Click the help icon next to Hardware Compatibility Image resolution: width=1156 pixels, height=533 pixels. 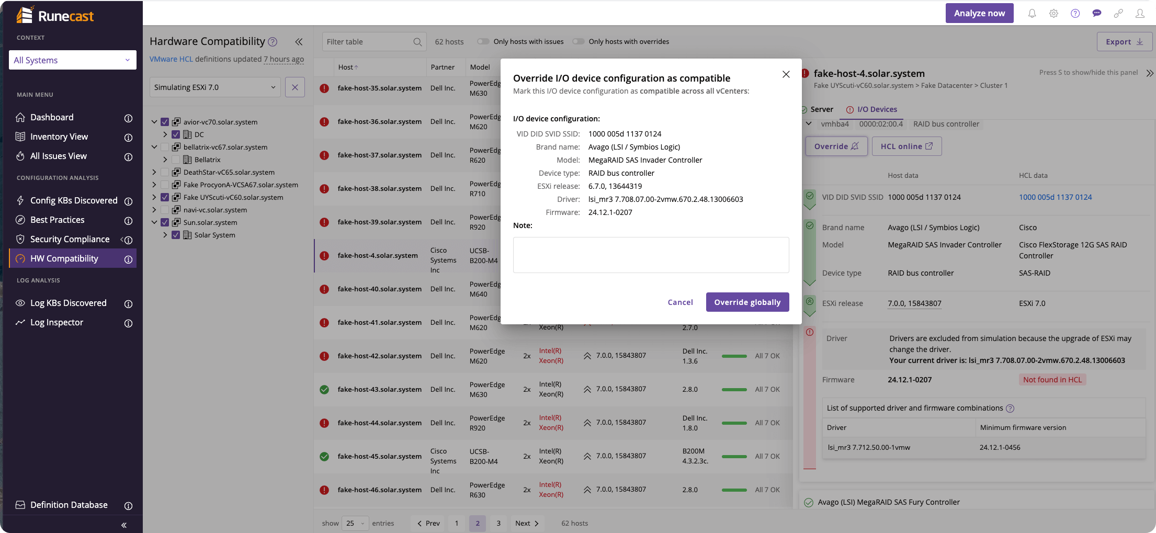click(x=273, y=42)
